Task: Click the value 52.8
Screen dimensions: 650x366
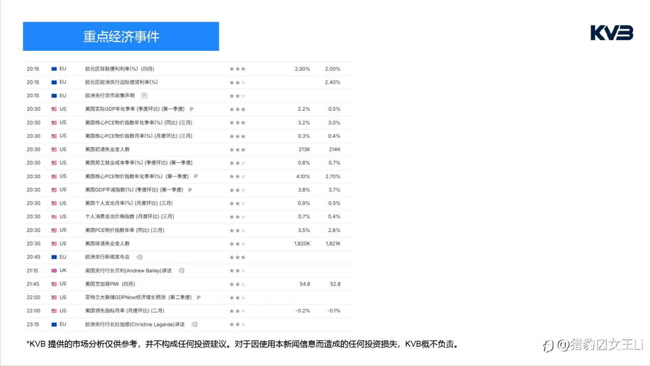Action: 335,284
